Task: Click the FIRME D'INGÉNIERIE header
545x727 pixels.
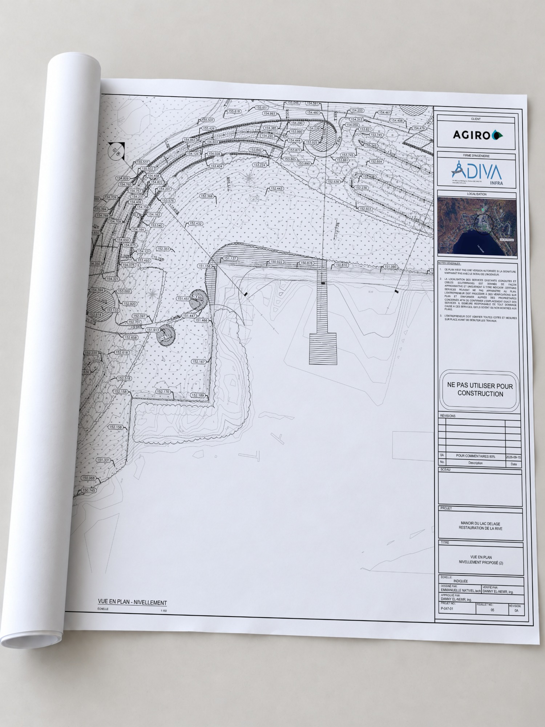Action: [476, 156]
